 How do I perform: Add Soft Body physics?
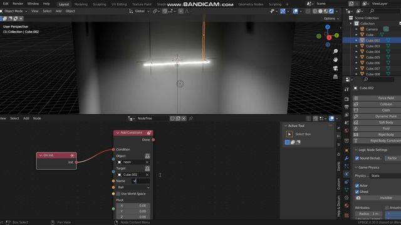(x=377, y=122)
